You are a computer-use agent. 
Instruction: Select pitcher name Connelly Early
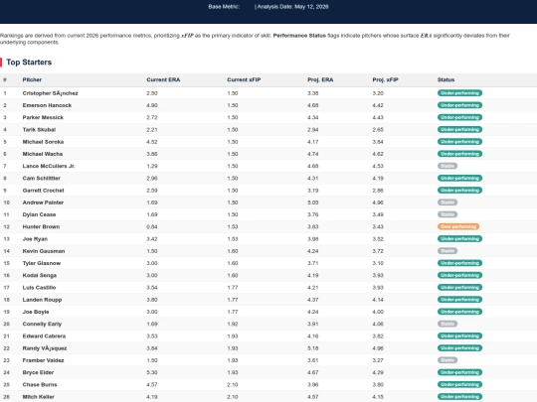(x=42, y=324)
